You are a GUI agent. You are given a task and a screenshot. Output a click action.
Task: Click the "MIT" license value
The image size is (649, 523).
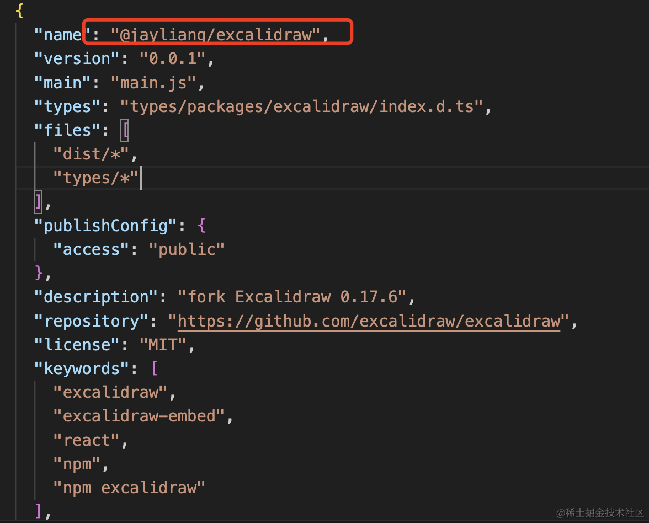point(163,345)
